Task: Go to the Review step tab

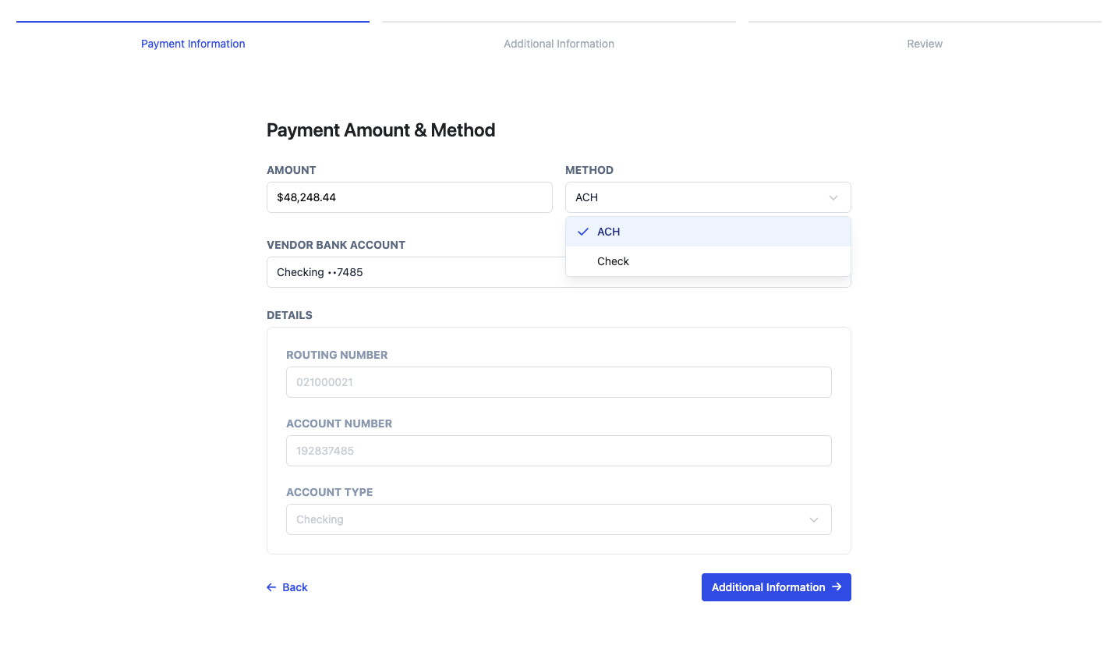Action: [925, 44]
